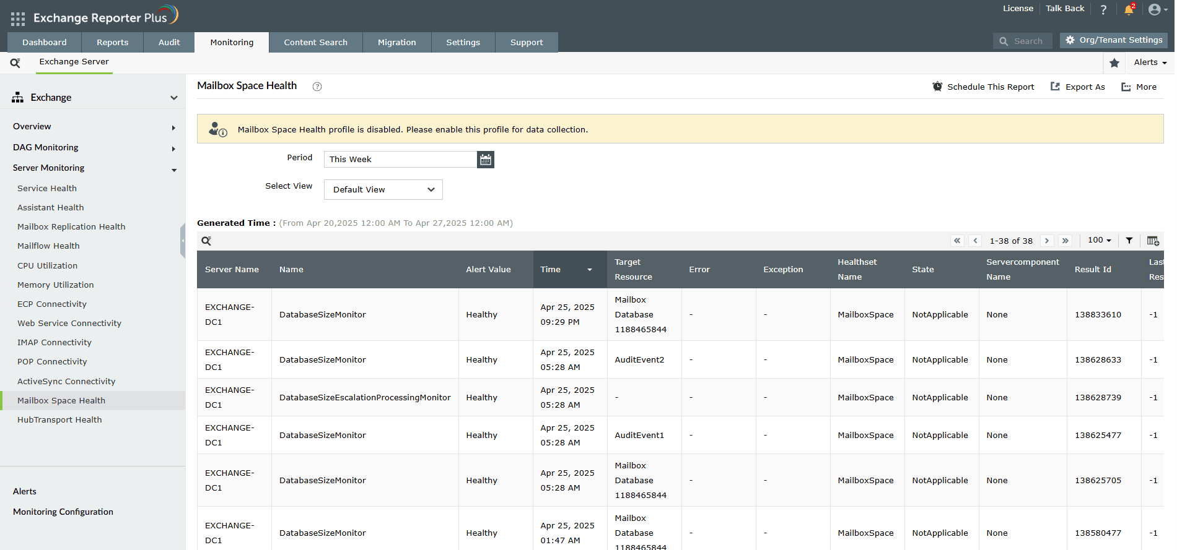This screenshot has width=1177, height=550.
Task: Click the header Search field
Action: tap(1023, 41)
